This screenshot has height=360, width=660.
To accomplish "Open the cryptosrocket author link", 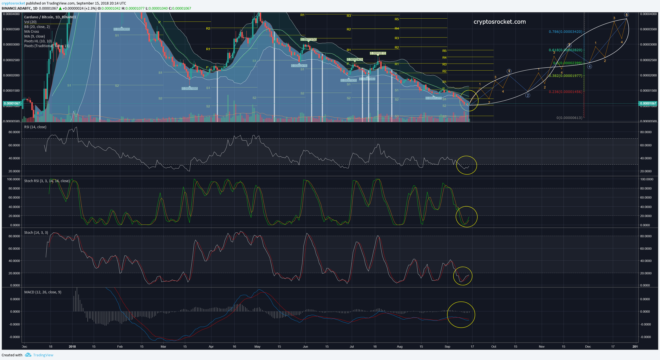I will tap(13, 3).
